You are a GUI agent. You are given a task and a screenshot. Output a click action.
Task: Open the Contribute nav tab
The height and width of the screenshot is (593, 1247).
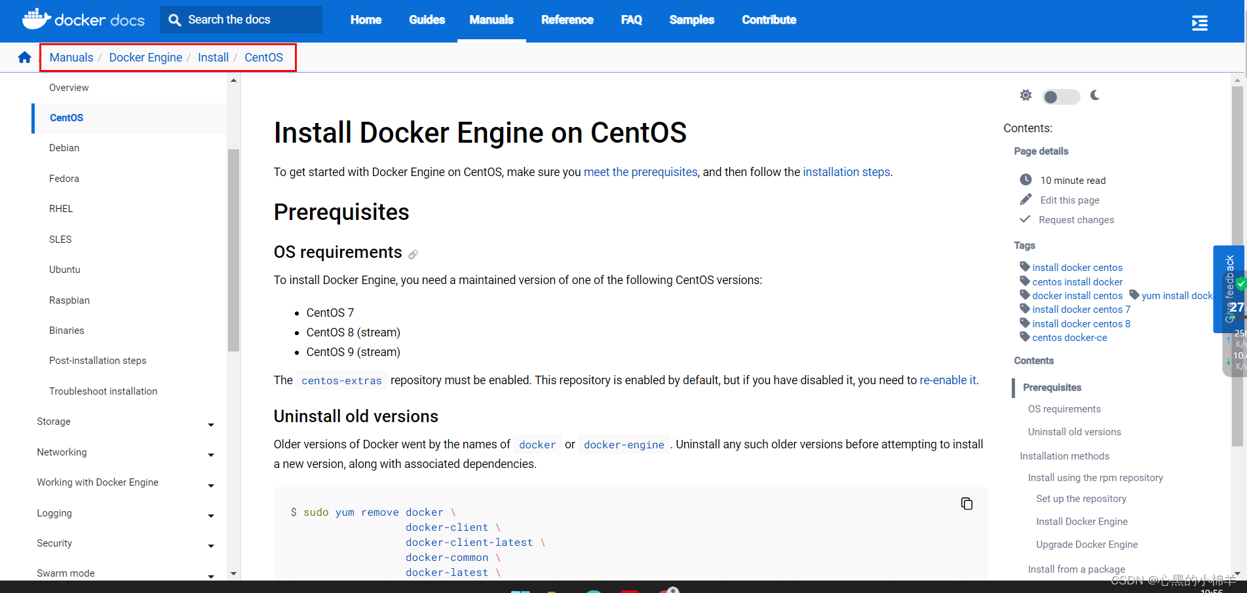[x=769, y=20]
